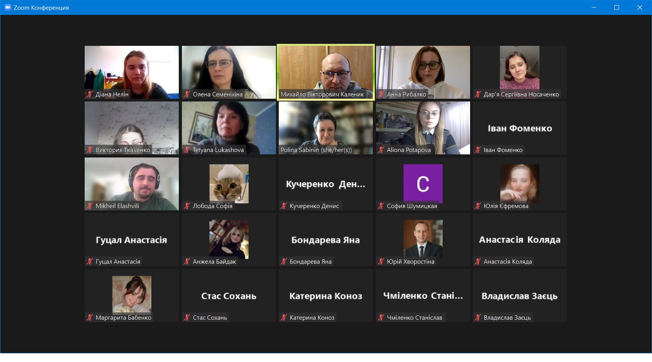Viewport: 652px width, 362px height.
Task: Select the Катерина Коноз participant tile
Action: tap(325, 296)
